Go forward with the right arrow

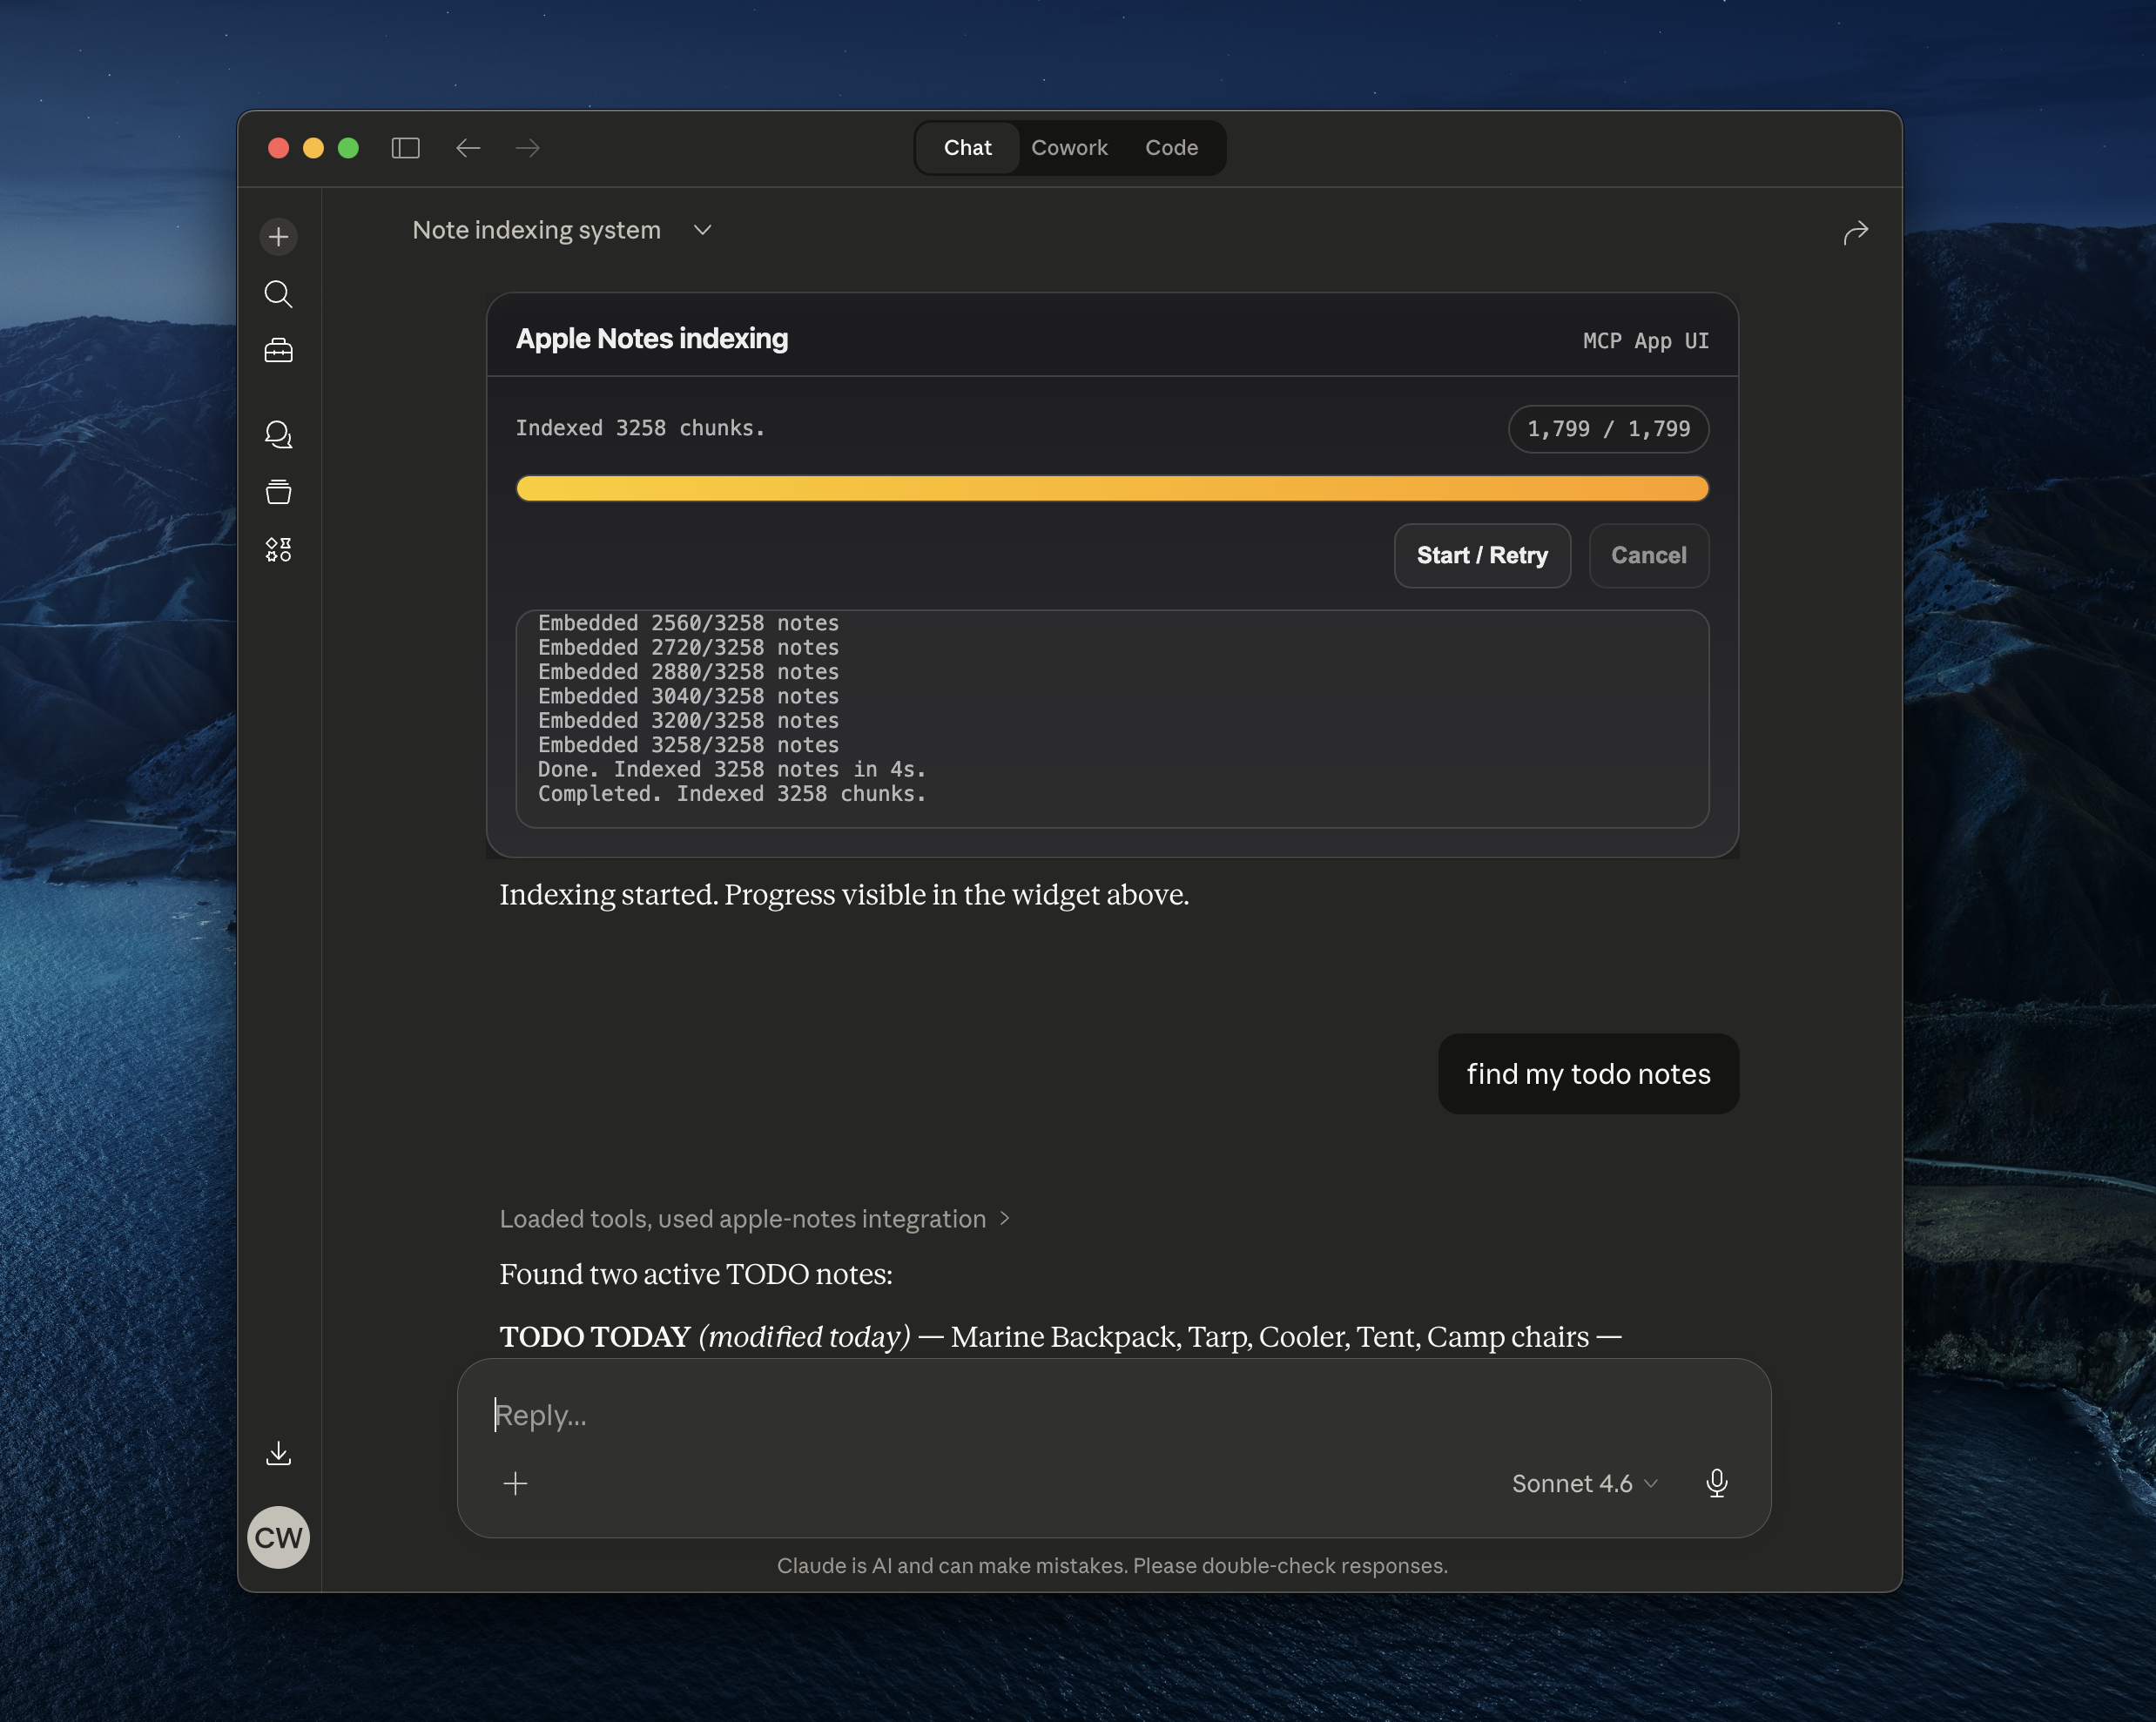pos(528,148)
